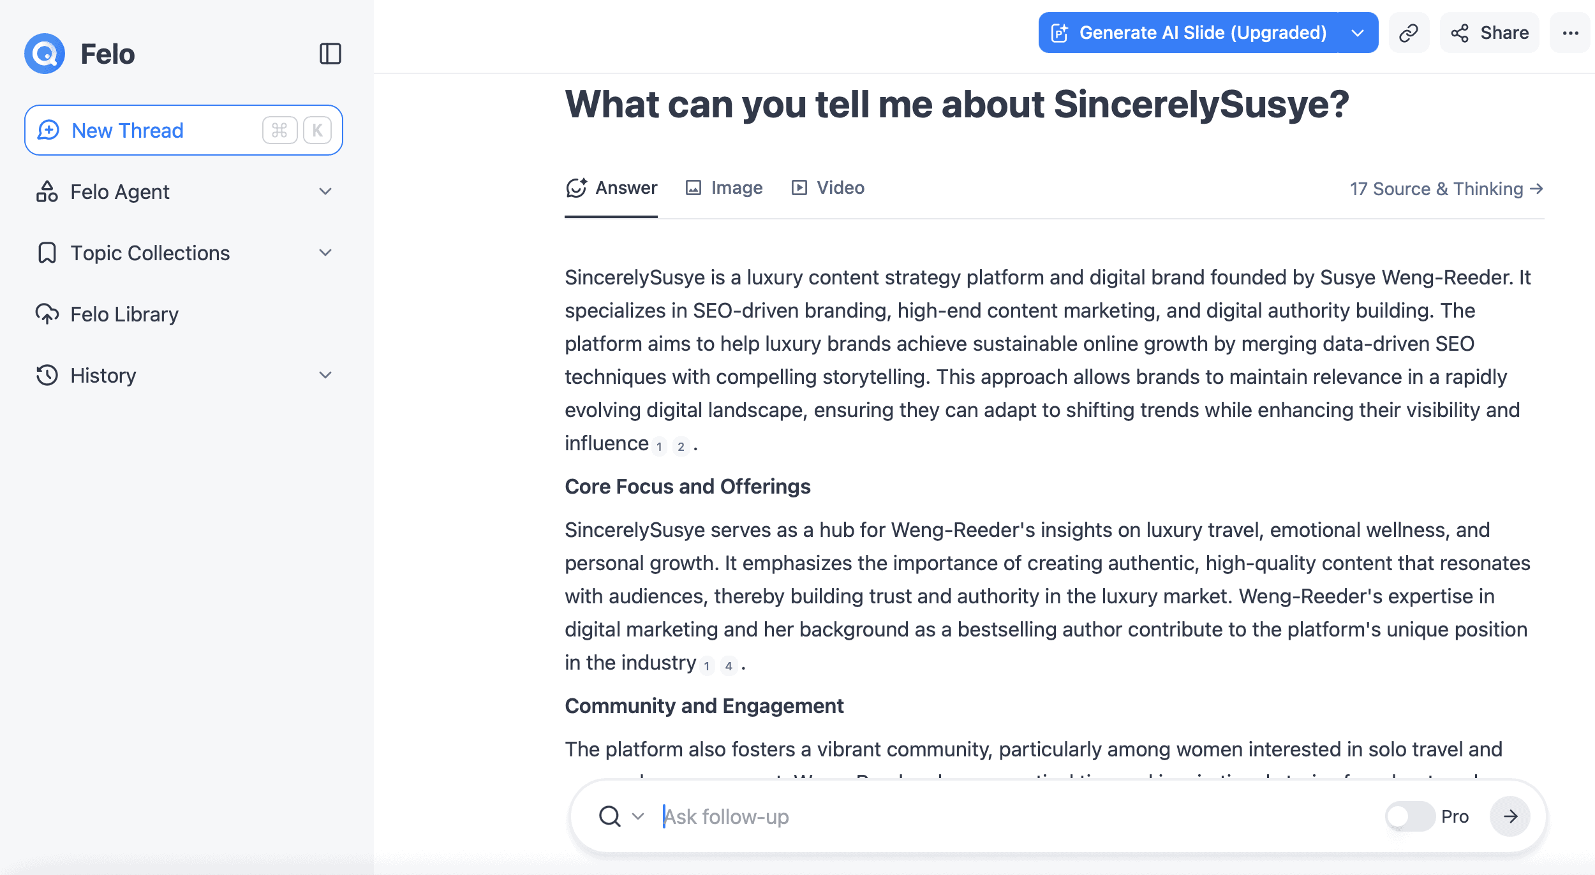Image resolution: width=1595 pixels, height=875 pixels.
Task: Click the Felo Library upload icon
Action: (47, 314)
